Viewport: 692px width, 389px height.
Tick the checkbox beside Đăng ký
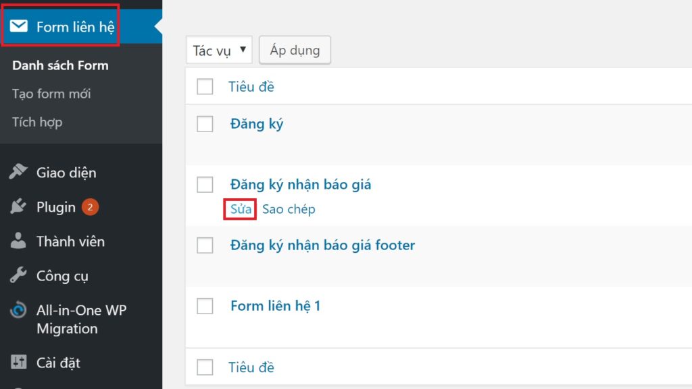(205, 124)
